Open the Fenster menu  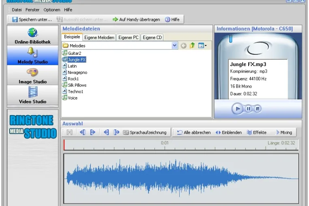pyautogui.click(x=32, y=10)
